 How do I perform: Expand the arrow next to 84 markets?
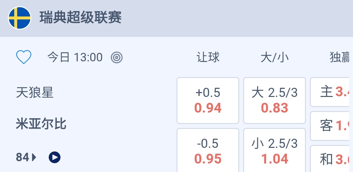(x=34, y=158)
